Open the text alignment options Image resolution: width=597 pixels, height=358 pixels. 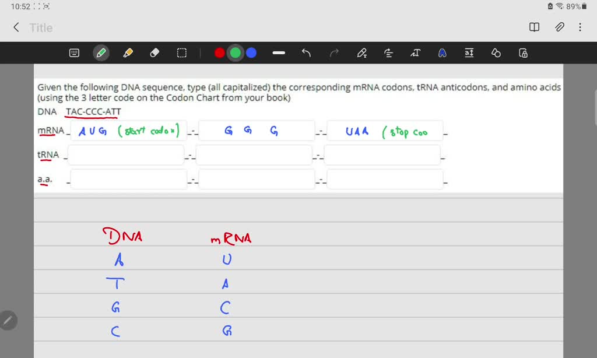(x=388, y=52)
